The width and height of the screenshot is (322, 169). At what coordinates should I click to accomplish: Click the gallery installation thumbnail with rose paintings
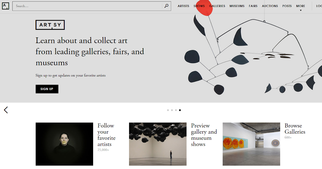pos(251,144)
